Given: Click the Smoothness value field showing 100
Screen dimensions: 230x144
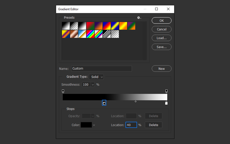Looking at the screenshot, I should (x=86, y=84).
